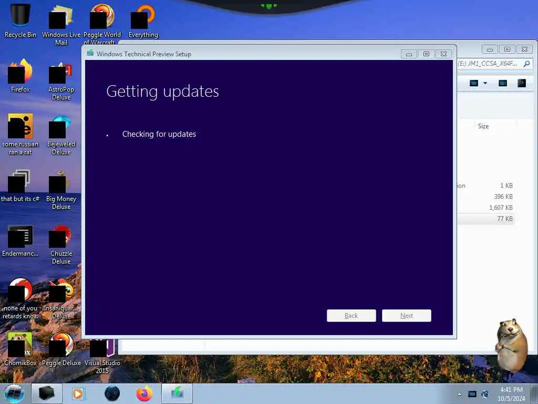
Task: Select the Peggle Deluxe desktop icon
Action: pyautogui.click(x=61, y=349)
